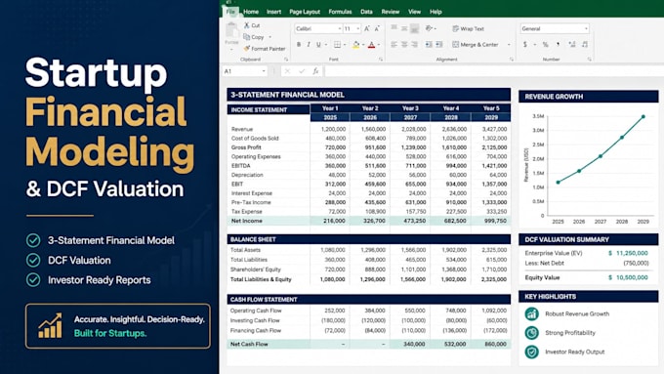Click the formula bar Cancel X icon
664x374 pixels.
tap(287, 71)
